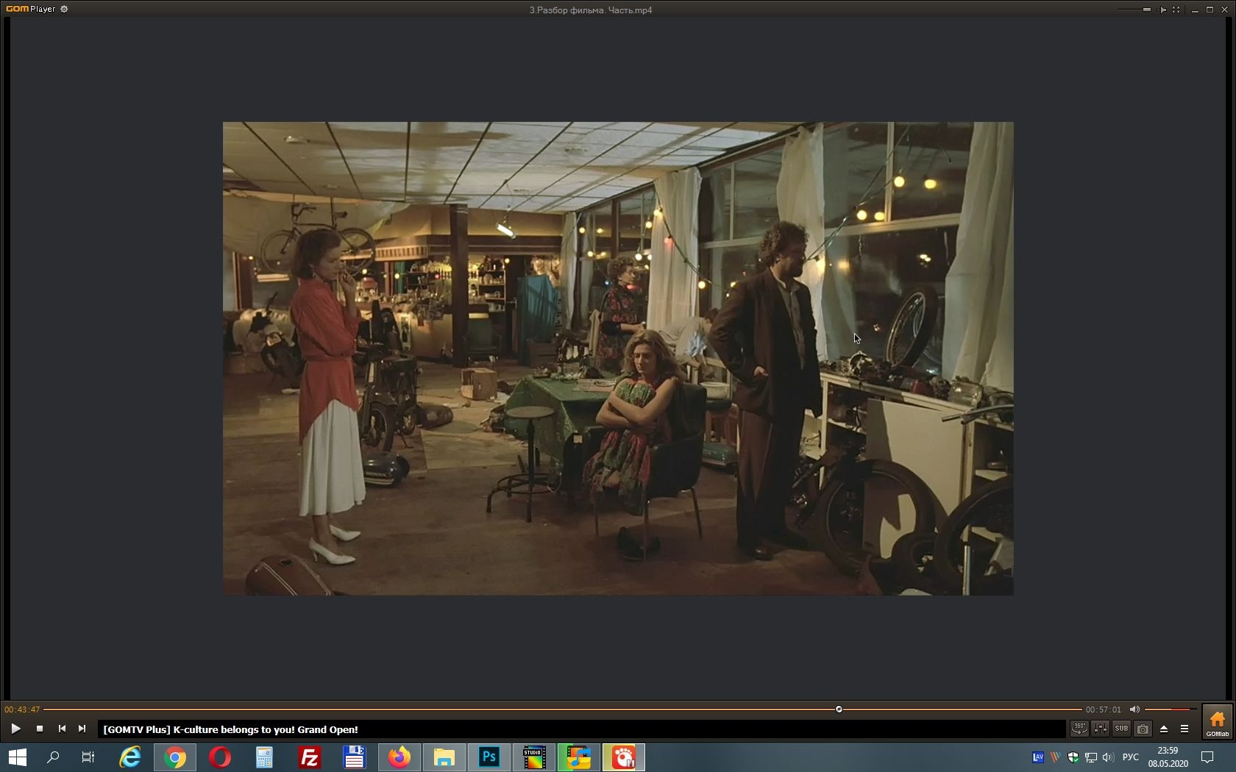The width and height of the screenshot is (1236, 772).
Task: Switch to GOM Player taskbar icon
Action: coord(624,757)
